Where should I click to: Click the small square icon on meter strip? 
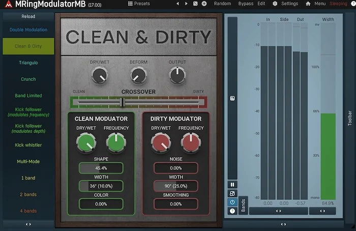(232, 98)
